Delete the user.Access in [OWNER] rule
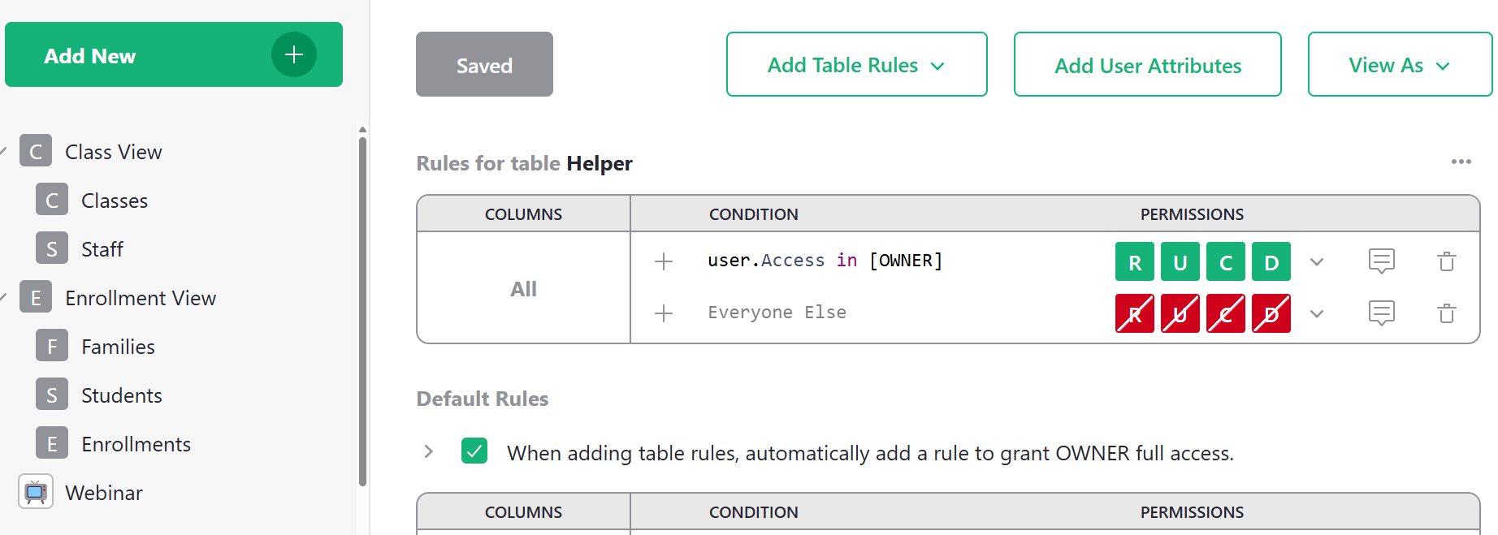Screen dimensions: 1498x535 tap(1446, 261)
